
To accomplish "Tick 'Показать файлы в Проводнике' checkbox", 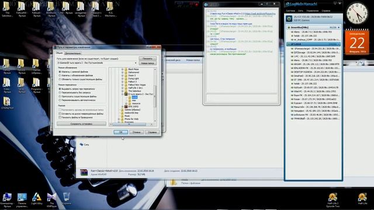I will coord(60,118).
